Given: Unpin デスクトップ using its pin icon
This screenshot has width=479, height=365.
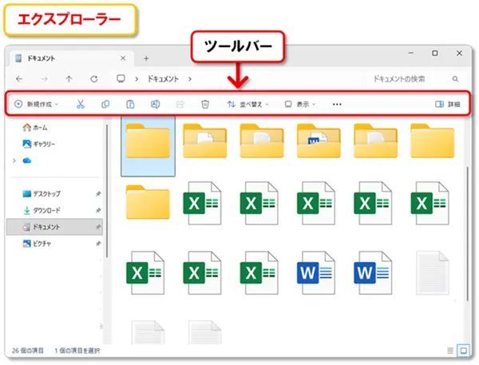Looking at the screenshot, I should (x=98, y=194).
